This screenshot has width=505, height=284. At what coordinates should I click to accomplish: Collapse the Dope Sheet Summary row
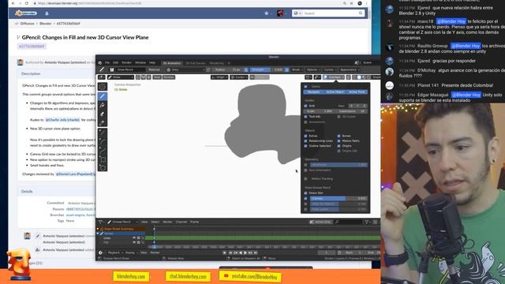[x=98, y=229]
